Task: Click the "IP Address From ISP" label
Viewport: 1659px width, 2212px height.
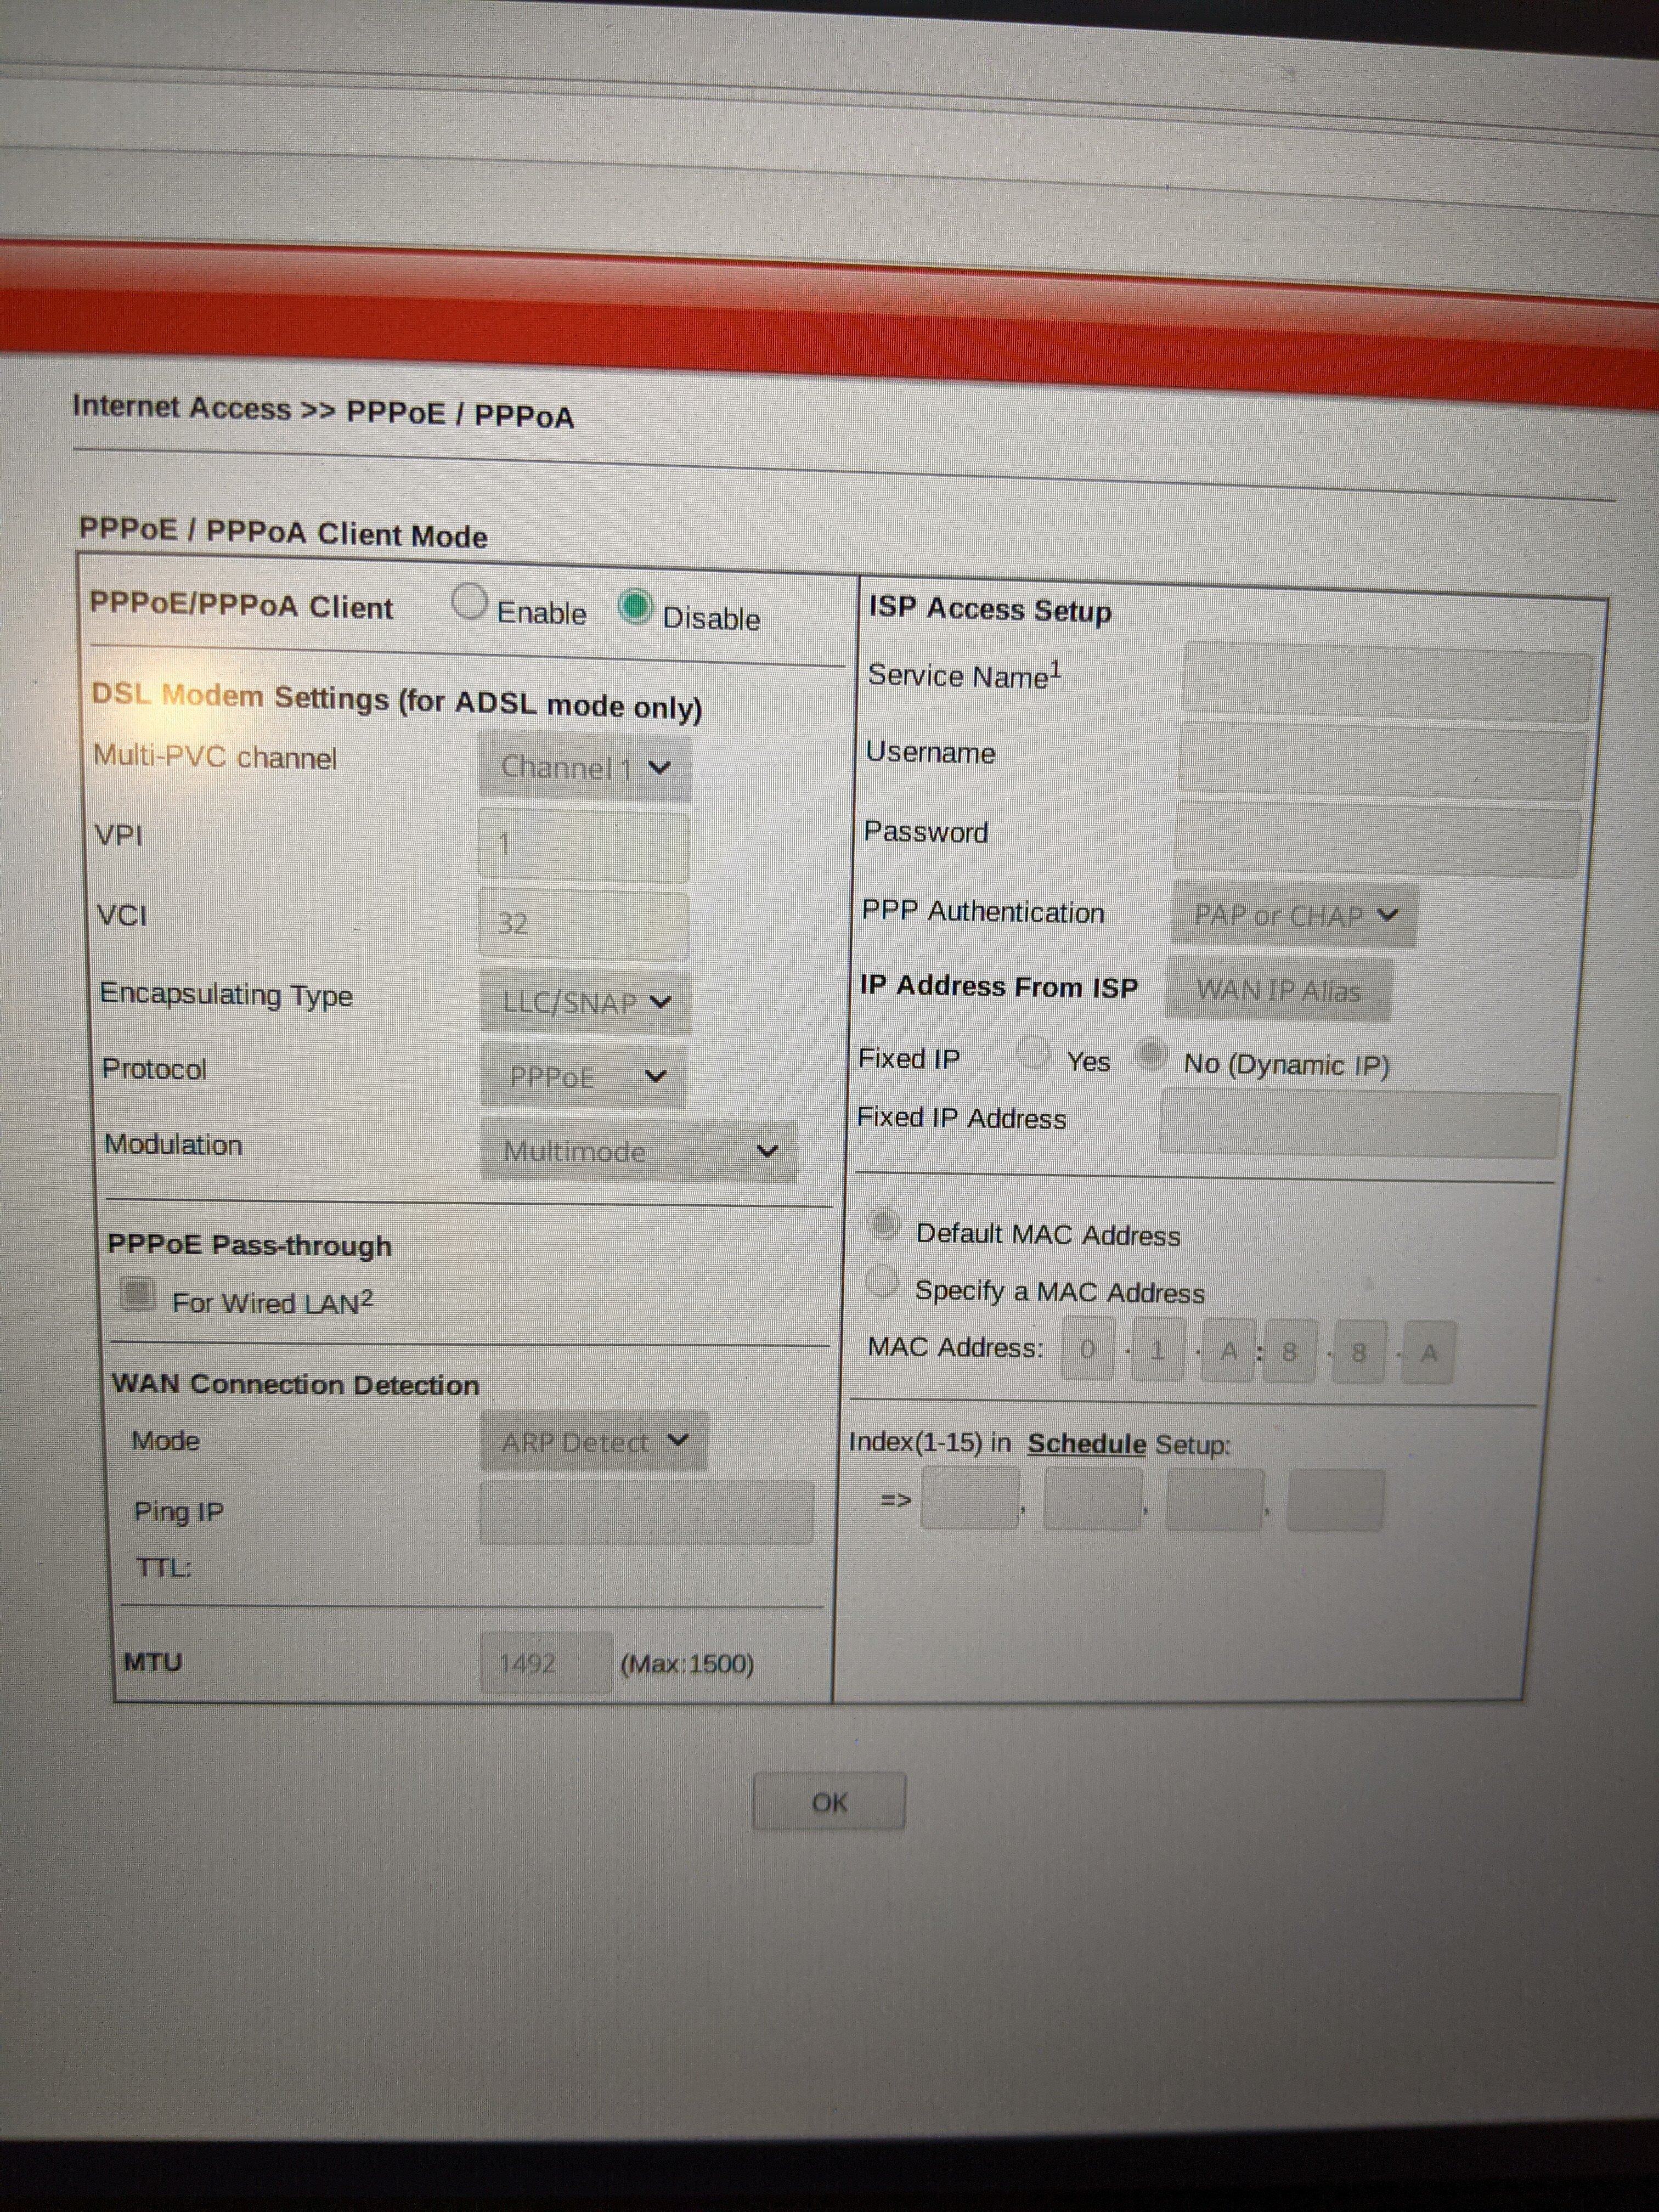Action: pyautogui.click(x=999, y=986)
